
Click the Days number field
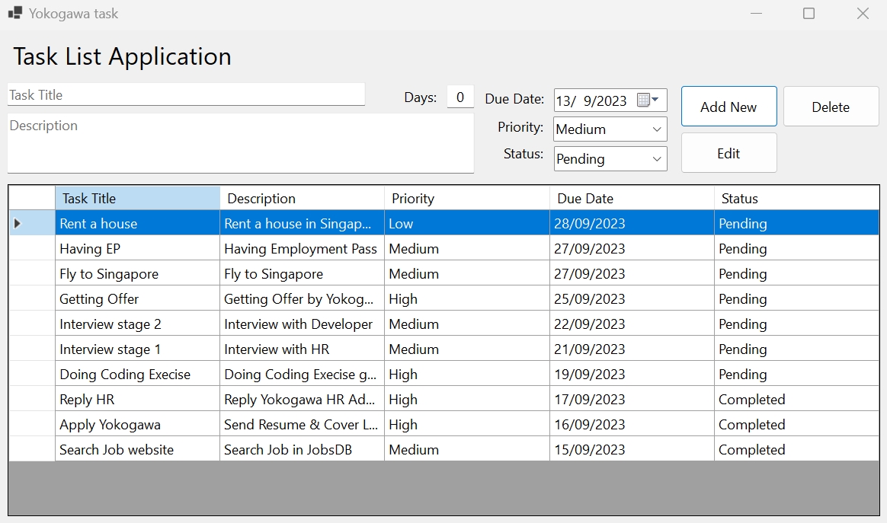(x=460, y=94)
